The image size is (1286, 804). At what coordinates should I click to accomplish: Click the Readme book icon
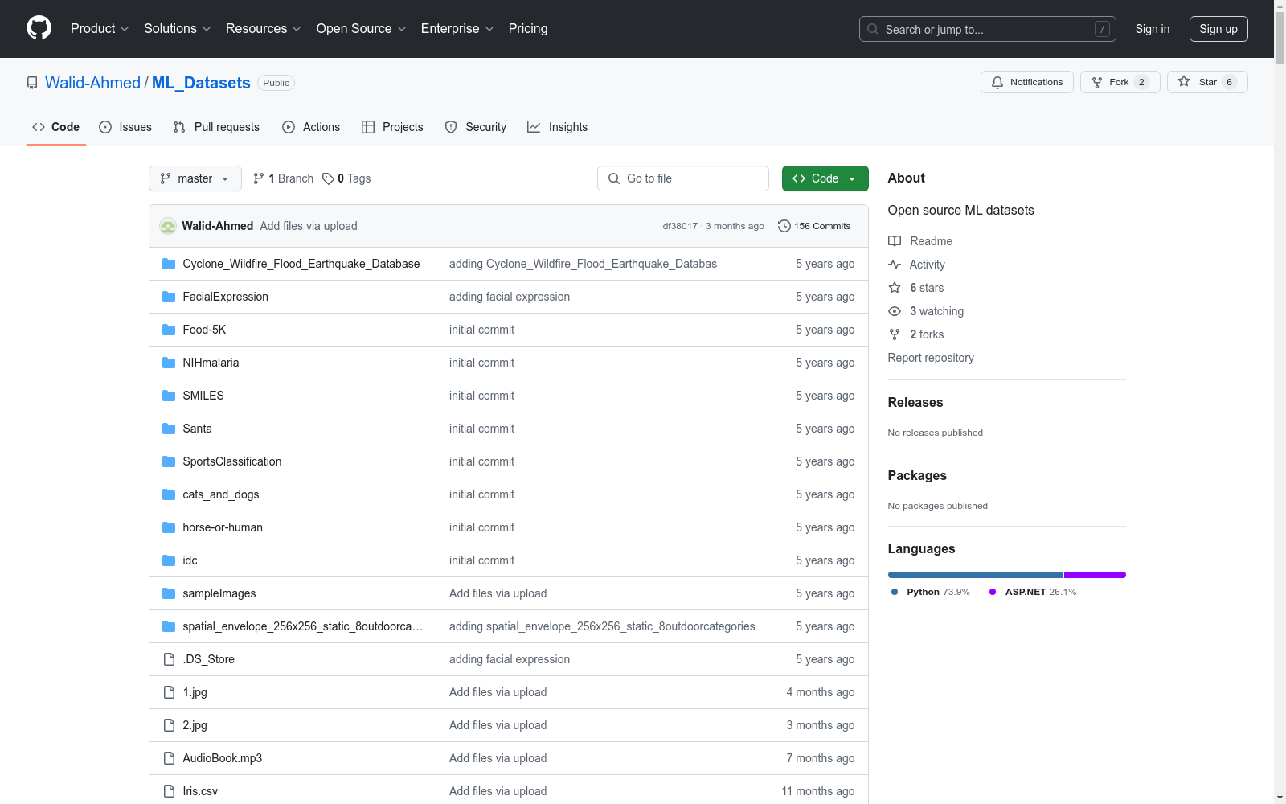(x=895, y=241)
